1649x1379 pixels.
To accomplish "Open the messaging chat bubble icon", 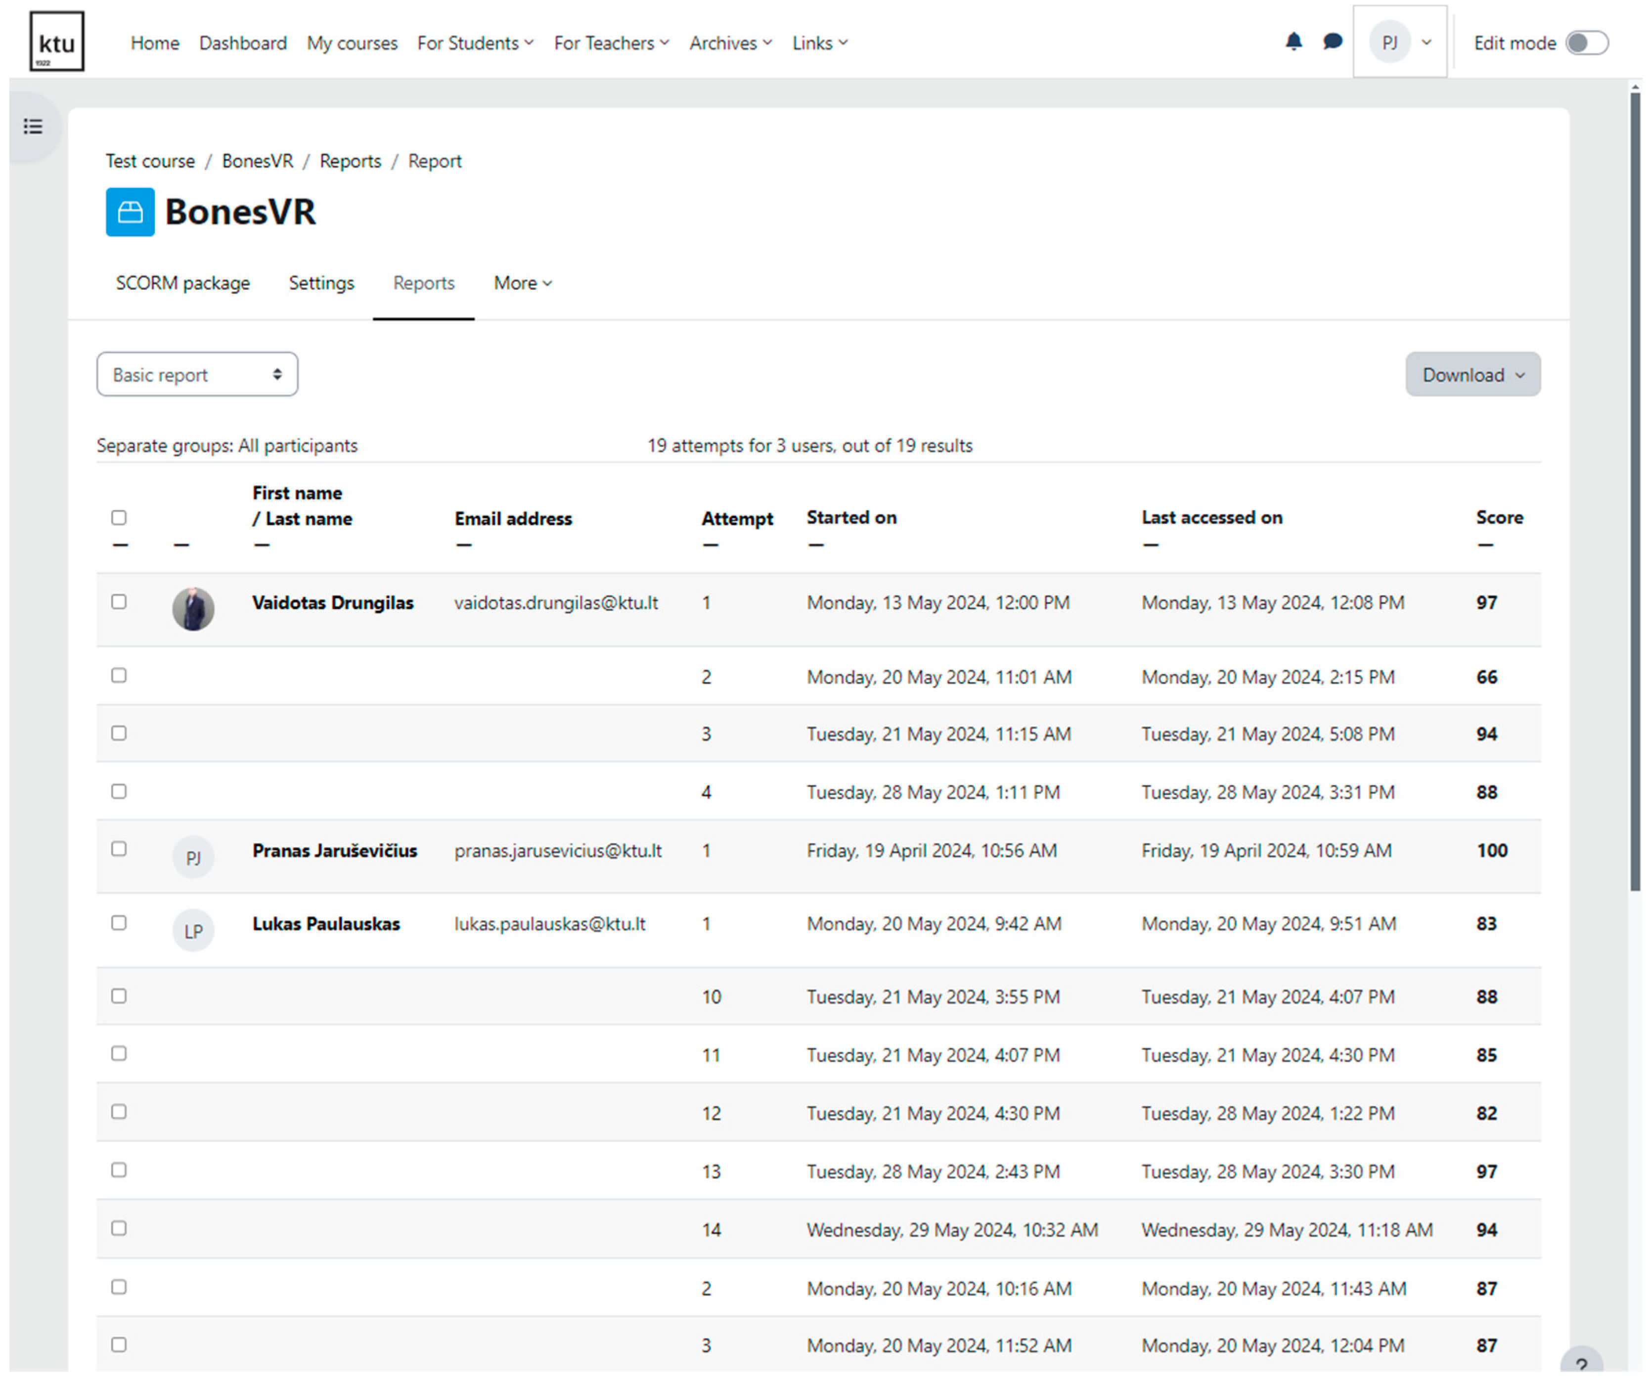I will tap(1332, 42).
